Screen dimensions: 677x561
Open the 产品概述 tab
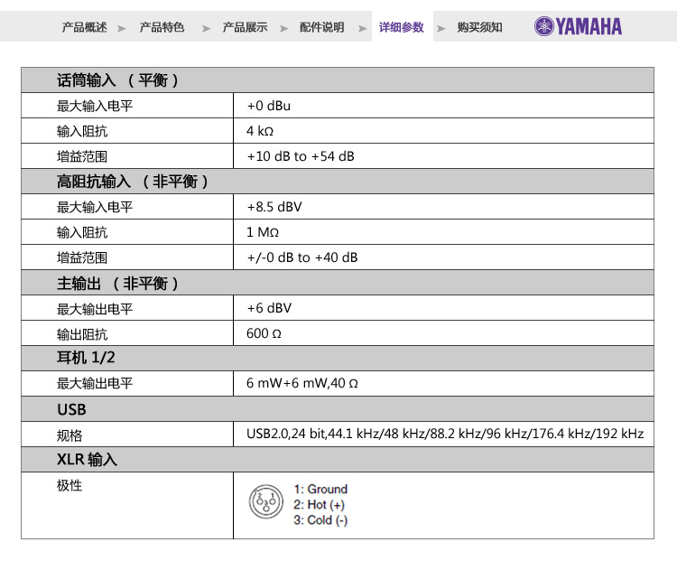click(x=84, y=27)
